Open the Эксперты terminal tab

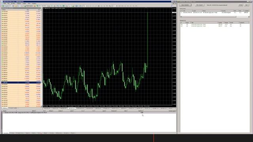tap(66, 133)
